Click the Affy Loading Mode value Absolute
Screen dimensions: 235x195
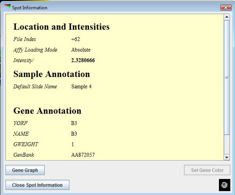point(81,50)
